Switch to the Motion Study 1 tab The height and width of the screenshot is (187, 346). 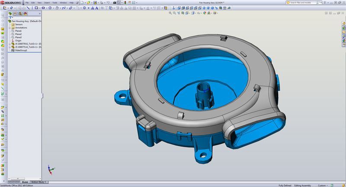click(x=38, y=182)
